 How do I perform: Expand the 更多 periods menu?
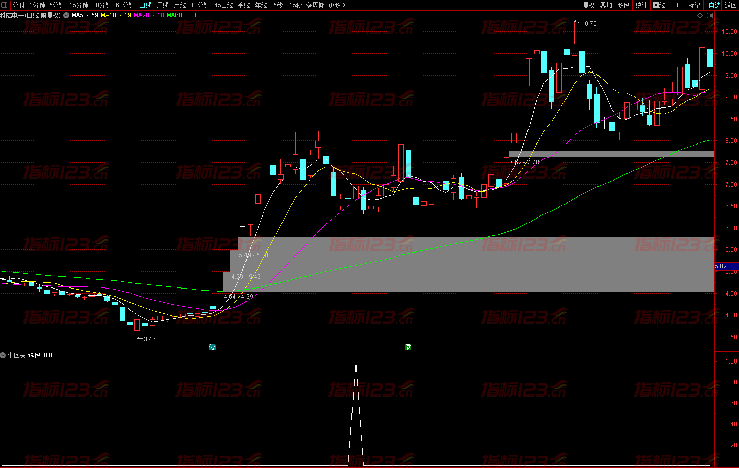(x=337, y=5)
